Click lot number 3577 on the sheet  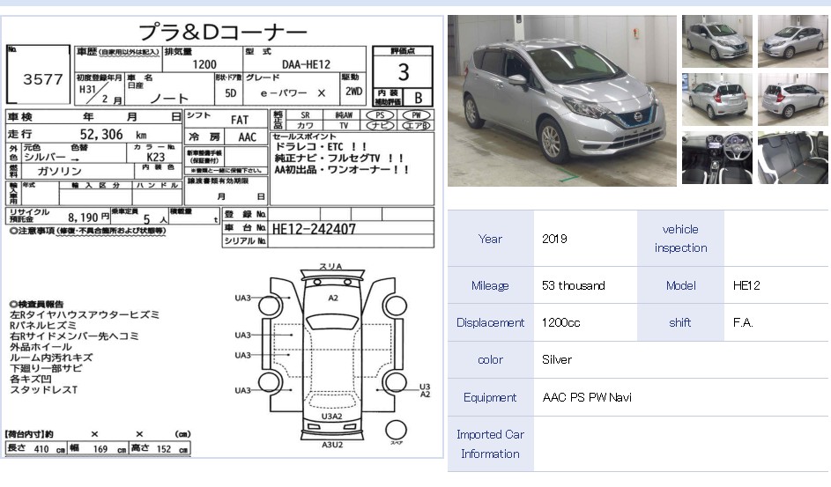click(x=43, y=79)
